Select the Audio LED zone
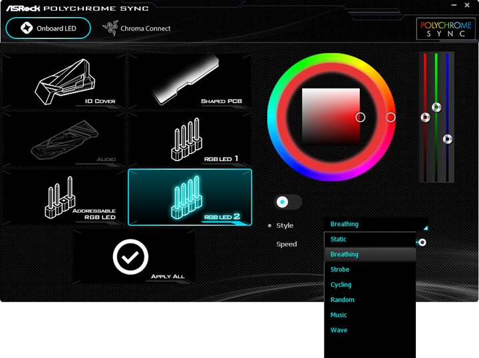 pyautogui.click(x=64, y=139)
